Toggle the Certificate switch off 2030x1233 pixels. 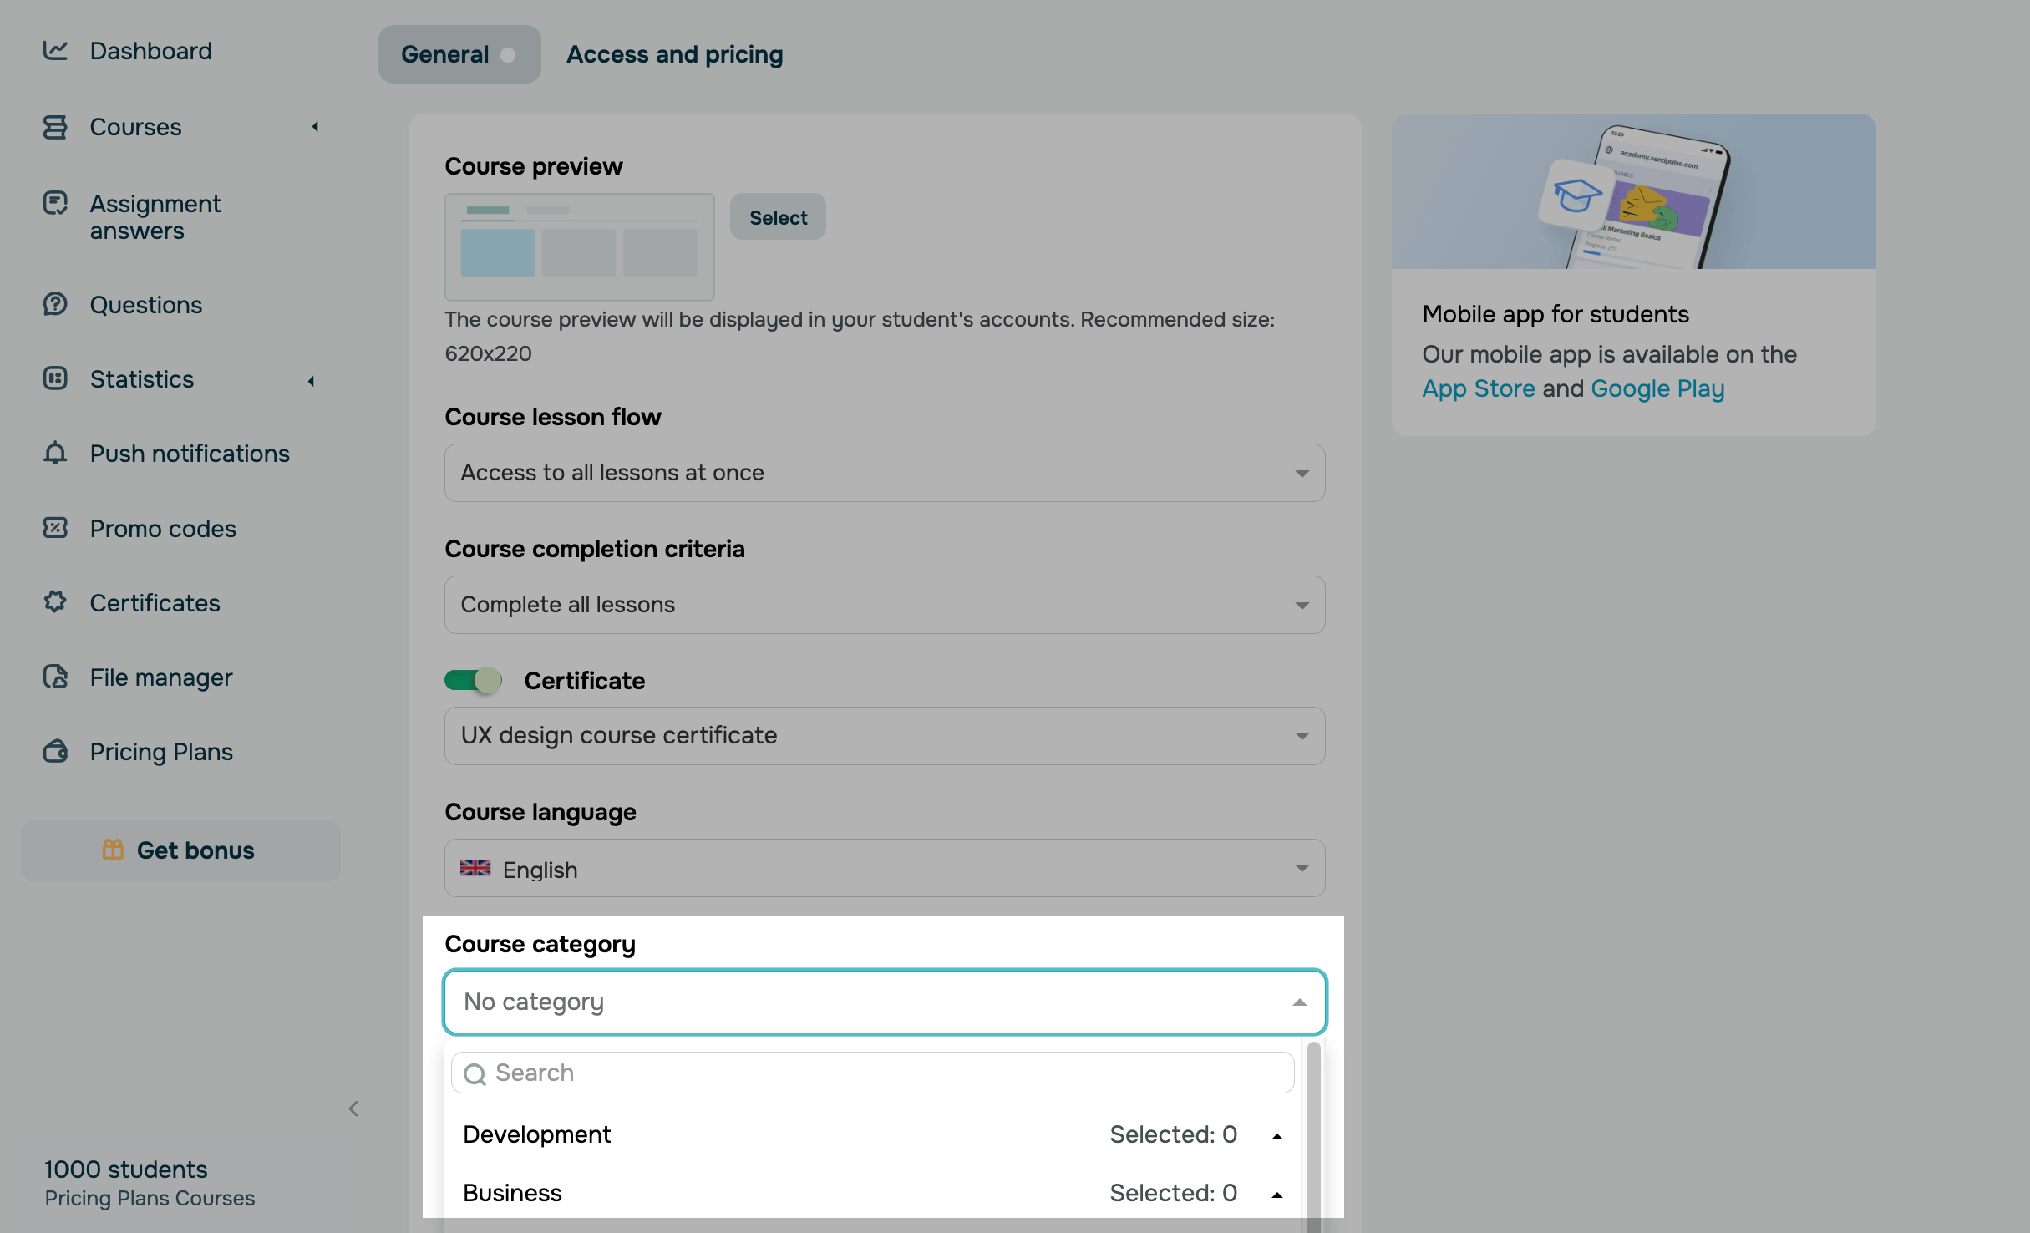(473, 680)
